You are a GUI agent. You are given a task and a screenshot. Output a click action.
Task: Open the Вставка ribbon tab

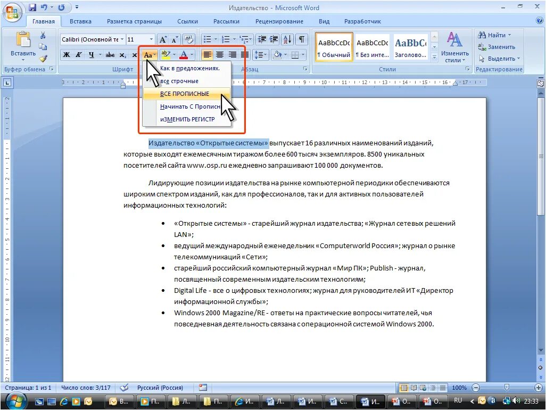80,21
